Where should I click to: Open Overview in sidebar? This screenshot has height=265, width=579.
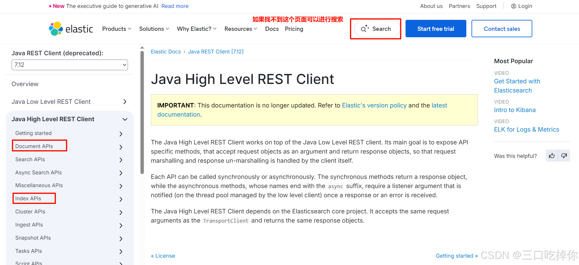25,84
